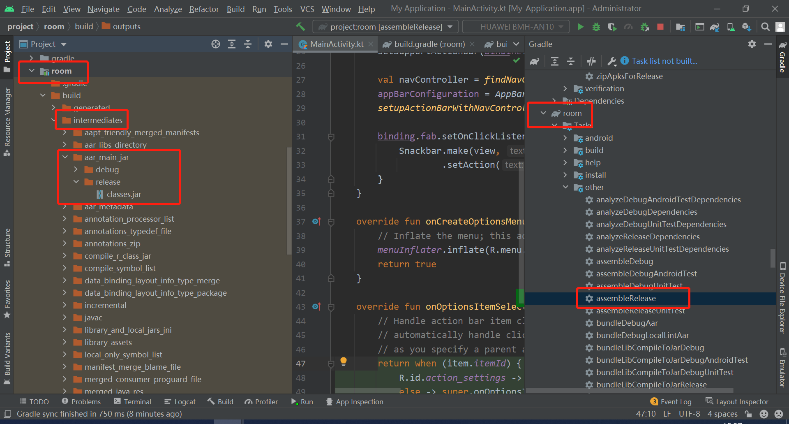Expand the debug folder under aar_main_jar
This screenshot has width=789, height=424.
[x=76, y=169]
